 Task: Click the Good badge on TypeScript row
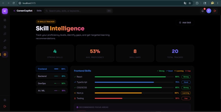[186, 82]
